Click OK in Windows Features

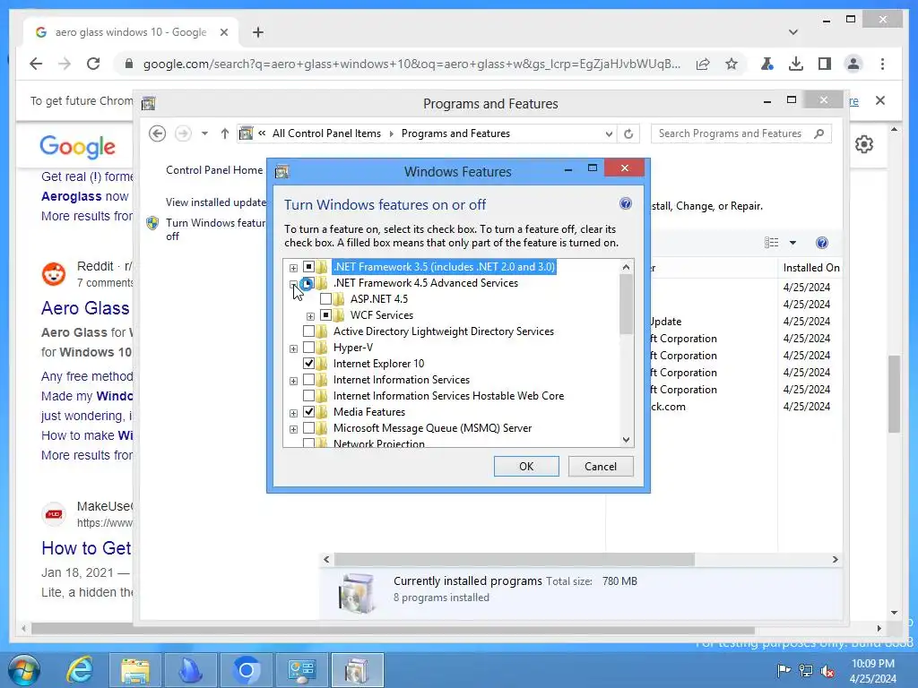[x=526, y=466]
